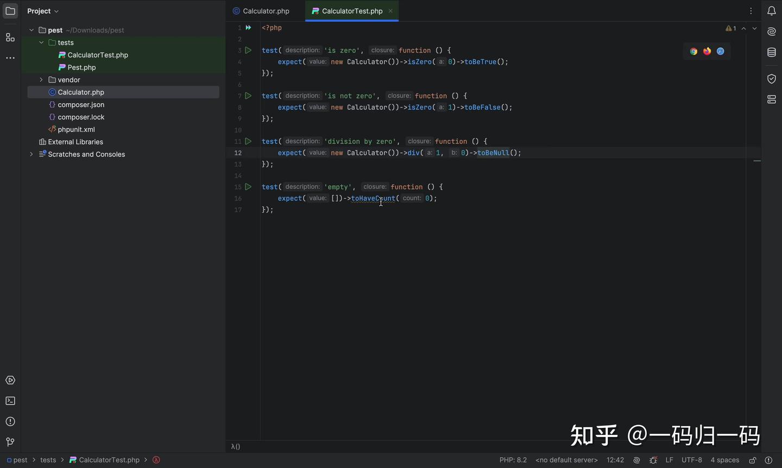Click 'tests' in the breadcrumb bar

point(48,460)
